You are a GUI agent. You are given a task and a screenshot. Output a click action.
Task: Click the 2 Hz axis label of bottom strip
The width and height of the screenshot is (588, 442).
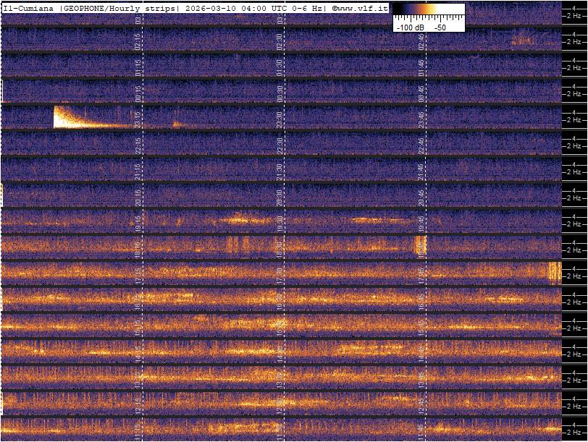click(x=573, y=433)
